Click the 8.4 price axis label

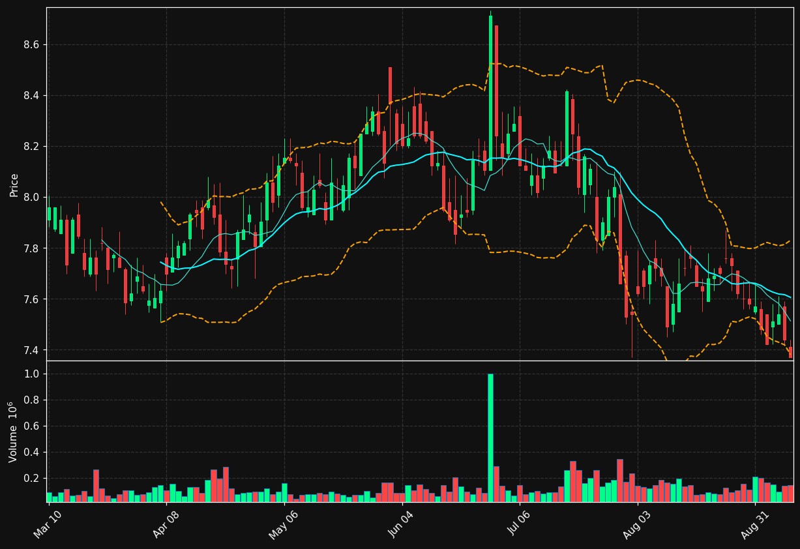(x=32, y=96)
